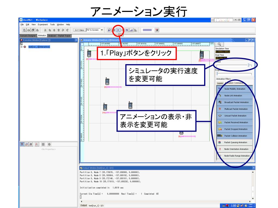Toggle Unicast Packet Animation filter
Image resolution: width=278 pixels, height=208 pixels.
[235, 116]
